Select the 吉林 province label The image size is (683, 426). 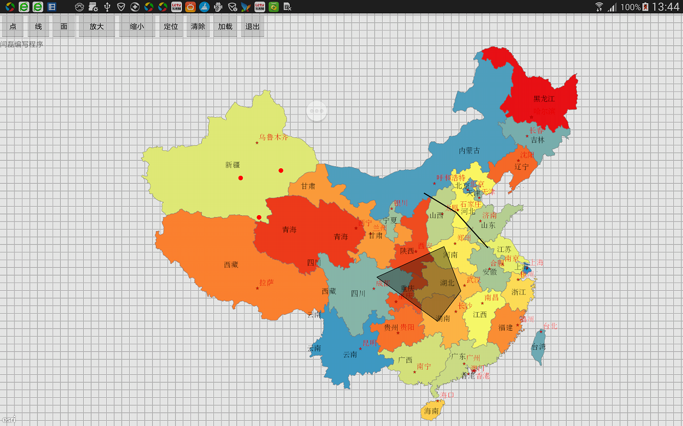point(538,140)
